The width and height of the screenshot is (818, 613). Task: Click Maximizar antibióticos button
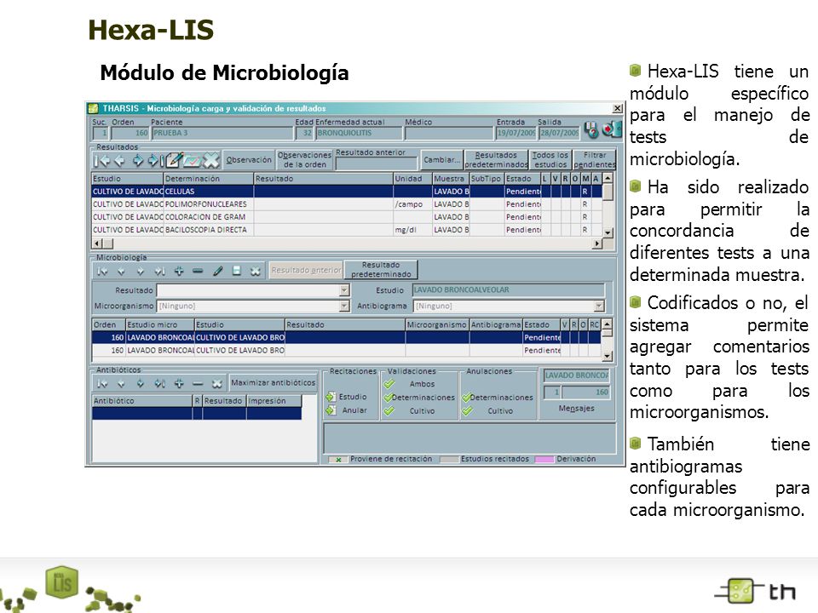273,382
